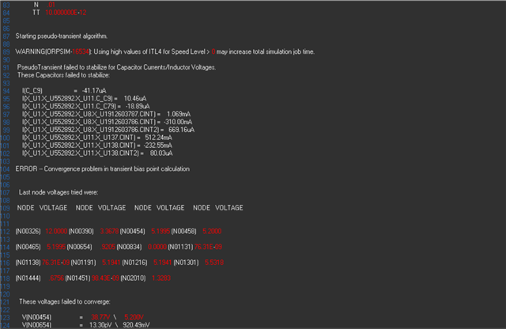
Task: Click 'These Capacitors failed to stabilize:' text
Action: click(x=63, y=75)
